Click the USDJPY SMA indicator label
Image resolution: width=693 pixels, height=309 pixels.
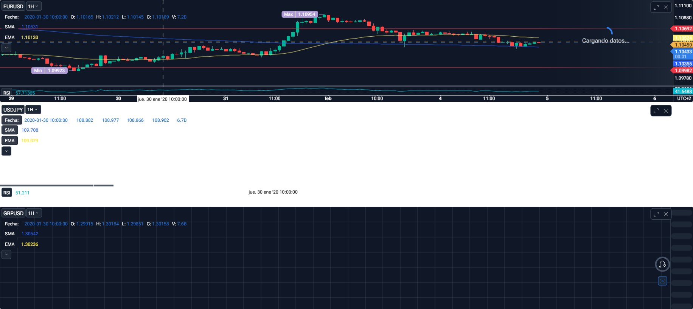(x=10, y=130)
